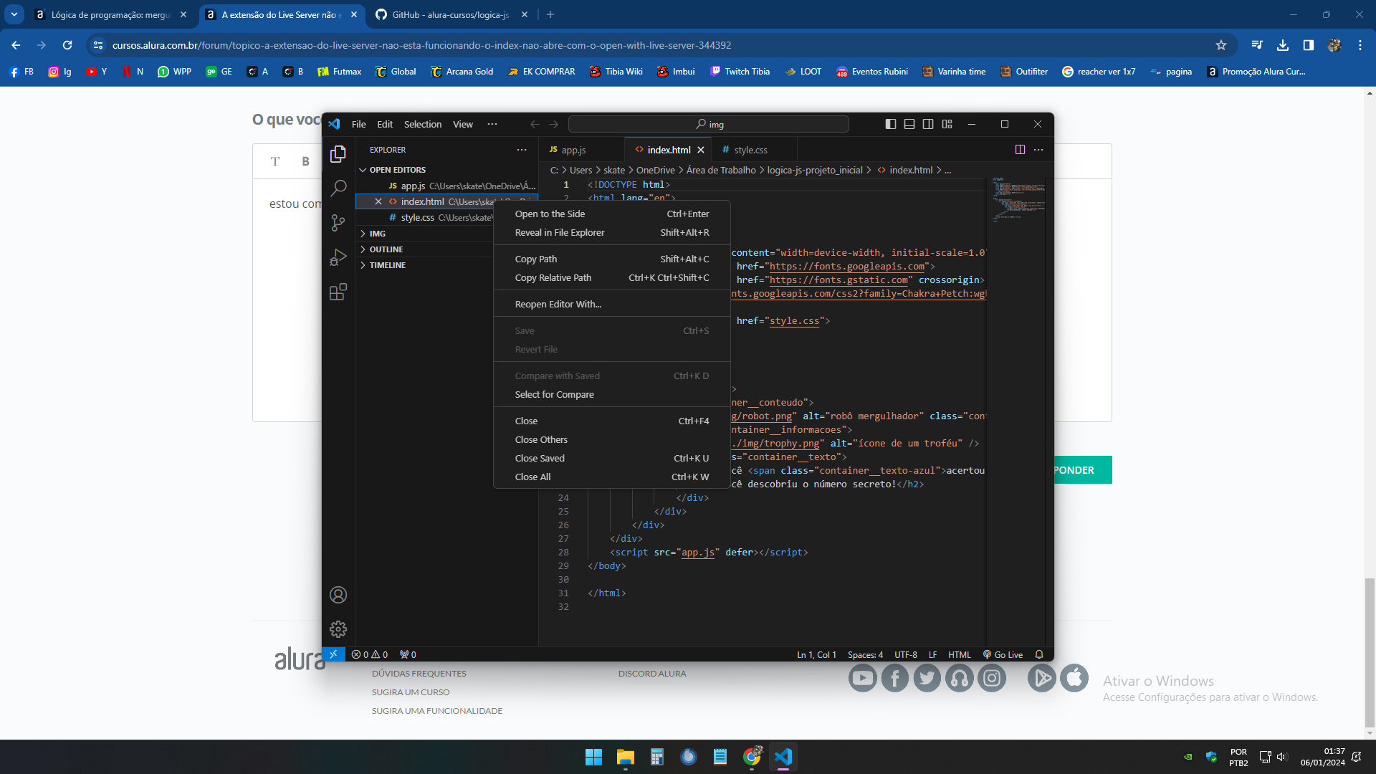Reload the Alura forum page
The width and height of the screenshot is (1376, 774).
pos(67,45)
